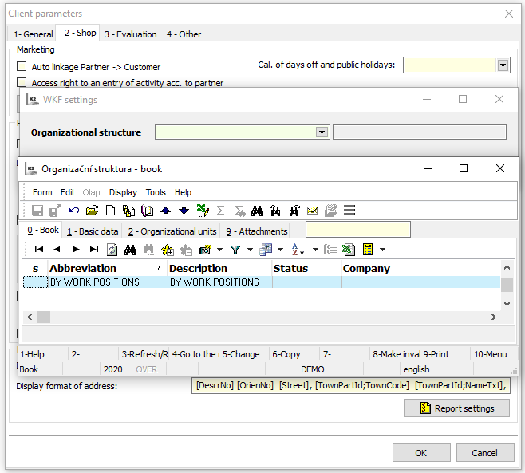Click the 10-Menu function key button

pos(494,354)
